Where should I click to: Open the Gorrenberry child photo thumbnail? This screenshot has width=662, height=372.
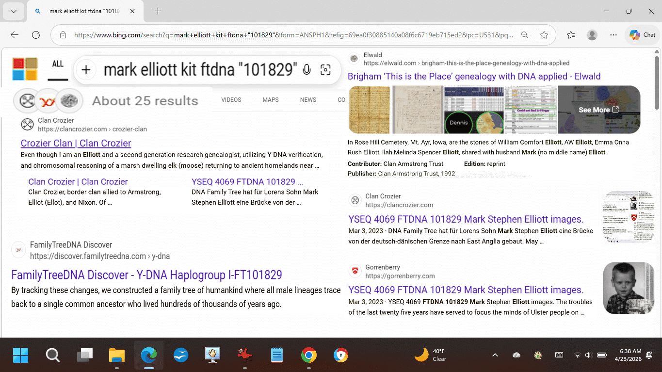point(629,288)
